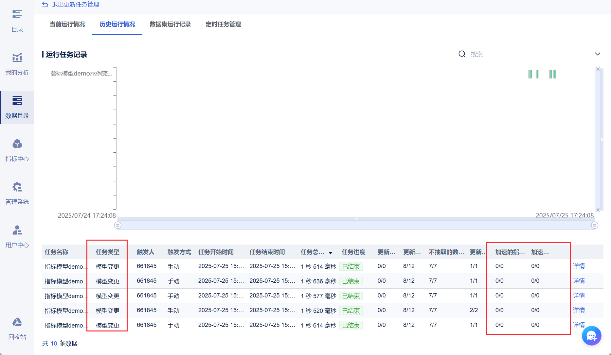Image resolution: width=611 pixels, height=355 pixels.
Task: Switch to 当前运行情况 tab
Action: coord(67,24)
